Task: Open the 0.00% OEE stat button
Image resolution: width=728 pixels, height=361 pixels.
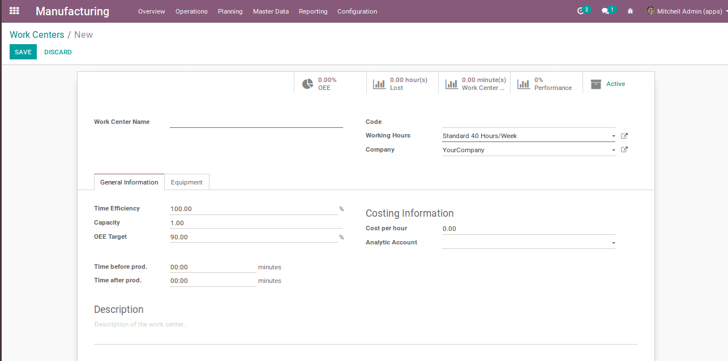Action: tap(330, 83)
